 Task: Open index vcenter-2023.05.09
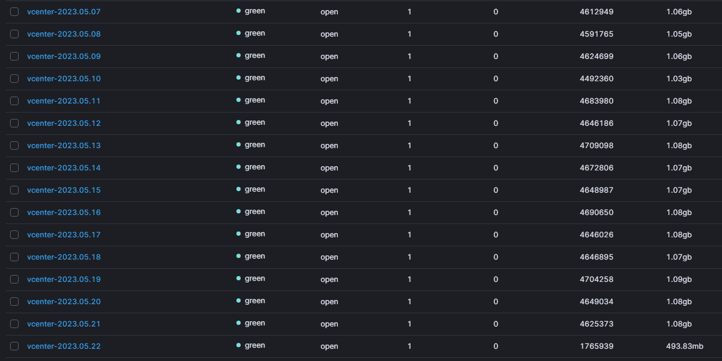tap(64, 56)
